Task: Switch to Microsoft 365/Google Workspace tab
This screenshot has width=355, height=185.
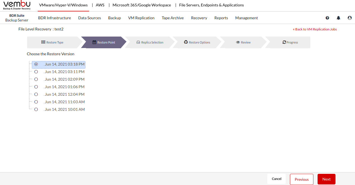Action: point(142,5)
